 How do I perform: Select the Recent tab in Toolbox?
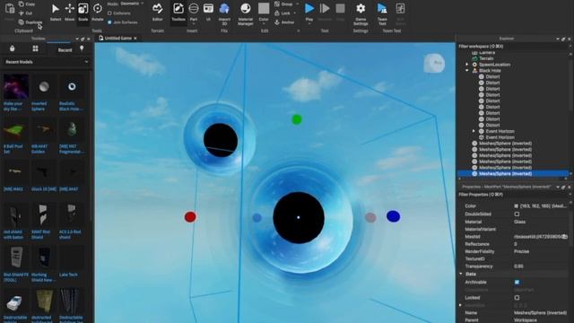click(65, 50)
